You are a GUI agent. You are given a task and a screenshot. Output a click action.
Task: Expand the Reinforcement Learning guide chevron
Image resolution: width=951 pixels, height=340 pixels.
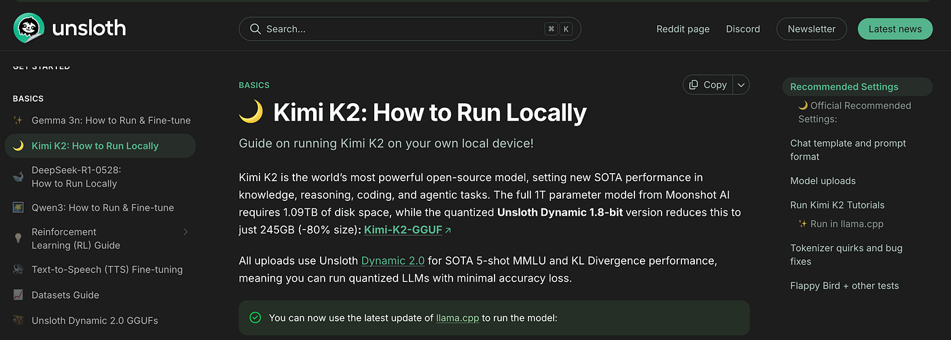(x=185, y=232)
